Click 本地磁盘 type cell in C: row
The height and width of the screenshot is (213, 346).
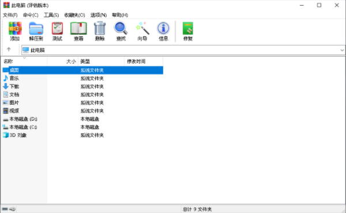90,127
